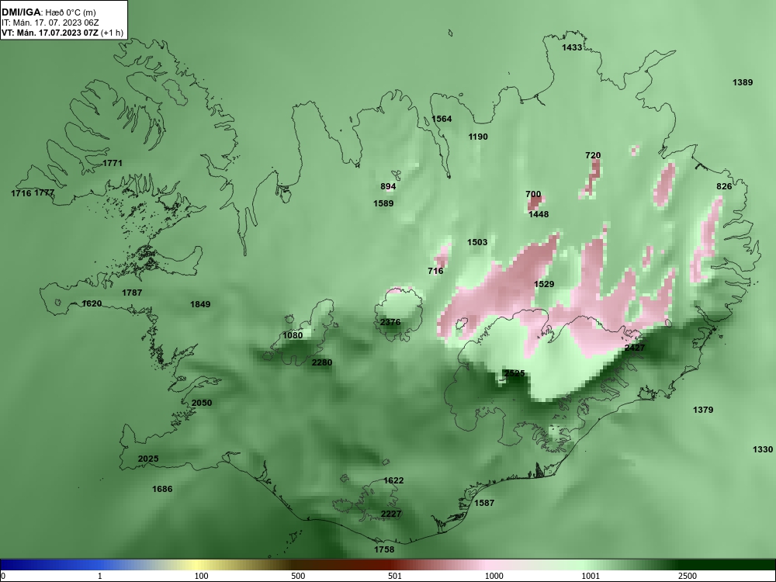Click the map value 1587

[484, 503]
